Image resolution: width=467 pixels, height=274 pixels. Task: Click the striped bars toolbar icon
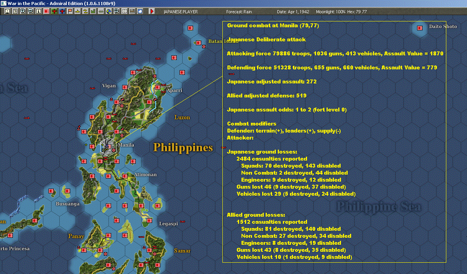coord(132,11)
